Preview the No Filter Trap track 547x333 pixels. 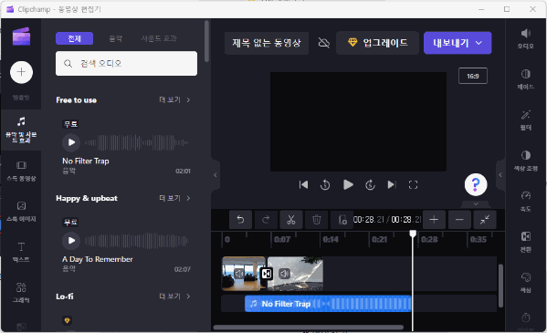(x=71, y=142)
